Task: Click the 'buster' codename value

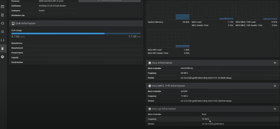Action: 42,11
